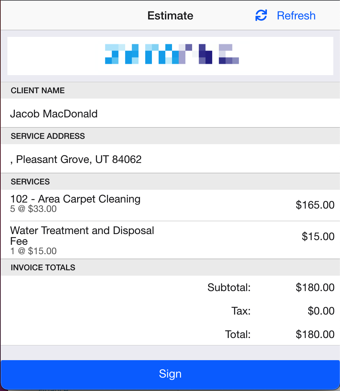Click the Total $180.00 amount
This screenshot has width=340, height=391.
click(x=315, y=334)
